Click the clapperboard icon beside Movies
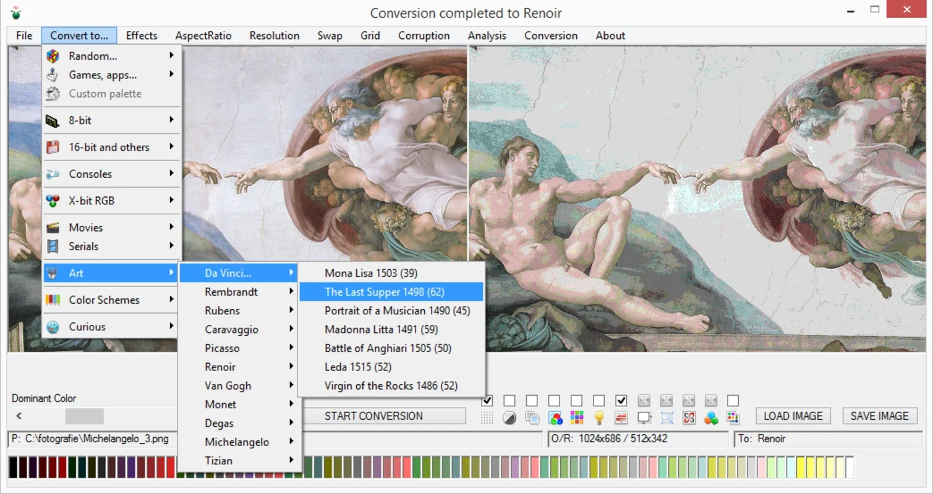This screenshot has height=494, width=933. 53,227
